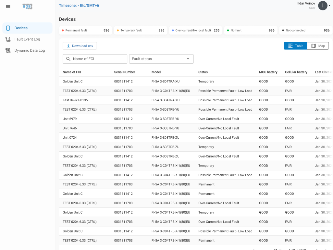Sort by Serial Number column header
Screen dimensions: 333x250
click(x=124, y=72)
